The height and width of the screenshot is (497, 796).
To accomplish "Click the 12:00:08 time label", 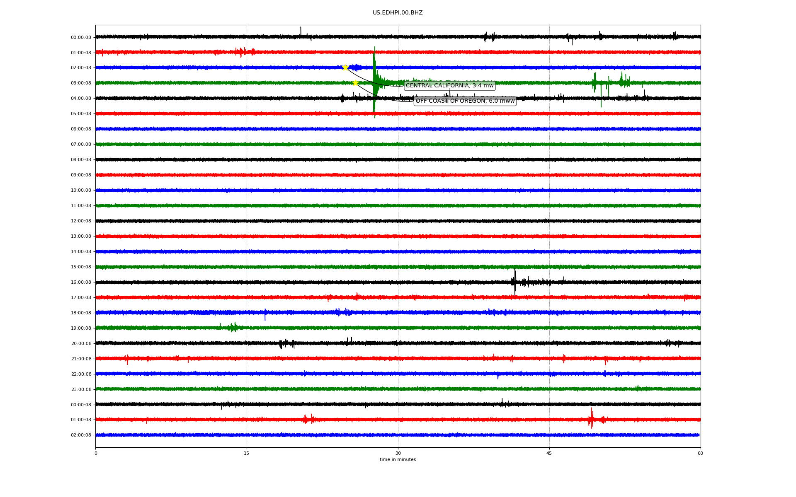I will pyautogui.click(x=81, y=221).
